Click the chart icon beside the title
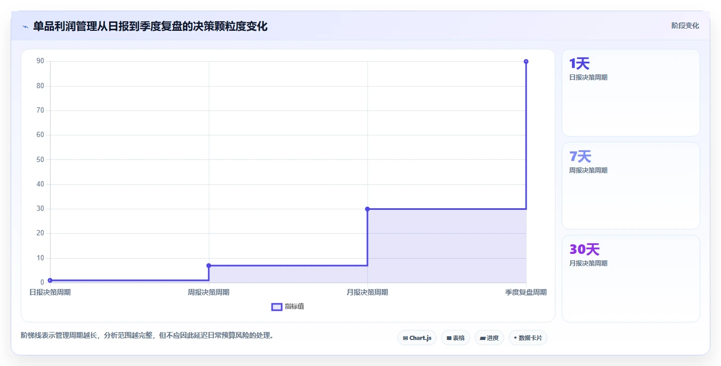The width and height of the screenshot is (721, 366). 25,27
